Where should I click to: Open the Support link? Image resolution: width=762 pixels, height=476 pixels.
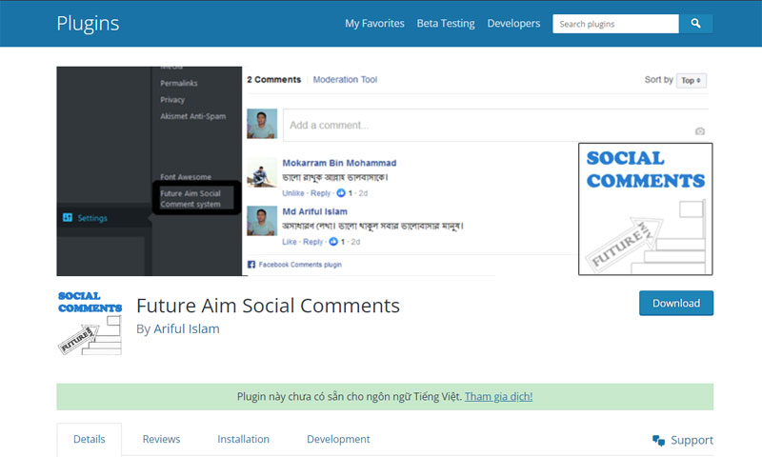click(692, 440)
